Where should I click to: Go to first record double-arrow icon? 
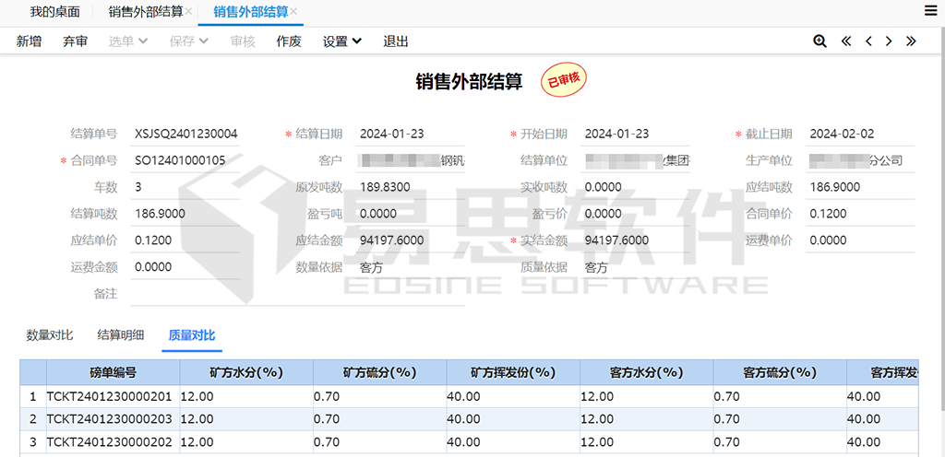point(845,41)
